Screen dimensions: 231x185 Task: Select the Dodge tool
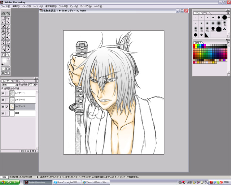pos(8,38)
